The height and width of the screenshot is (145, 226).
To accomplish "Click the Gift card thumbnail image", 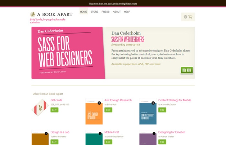I will [40, 107].
